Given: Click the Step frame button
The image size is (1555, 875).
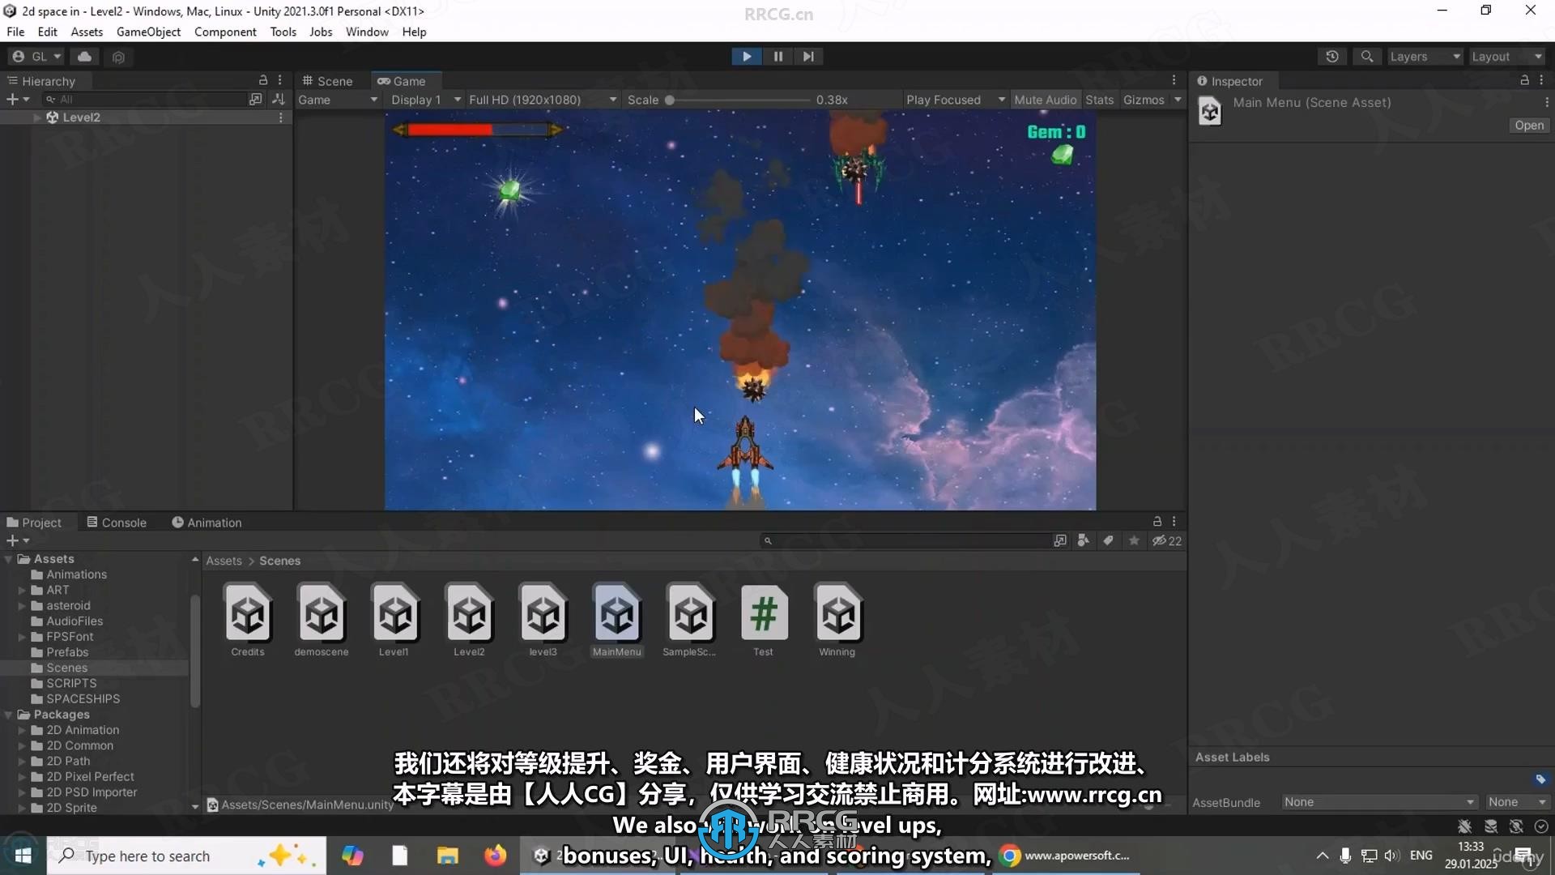Looking at the screenshot, I should [x=807, y=56].
